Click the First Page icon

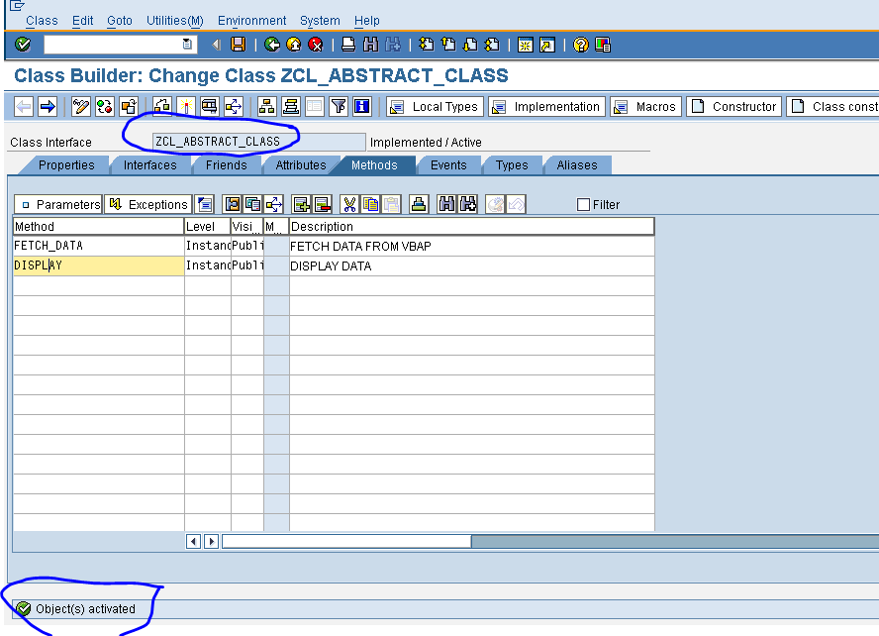tap(426, 45)
